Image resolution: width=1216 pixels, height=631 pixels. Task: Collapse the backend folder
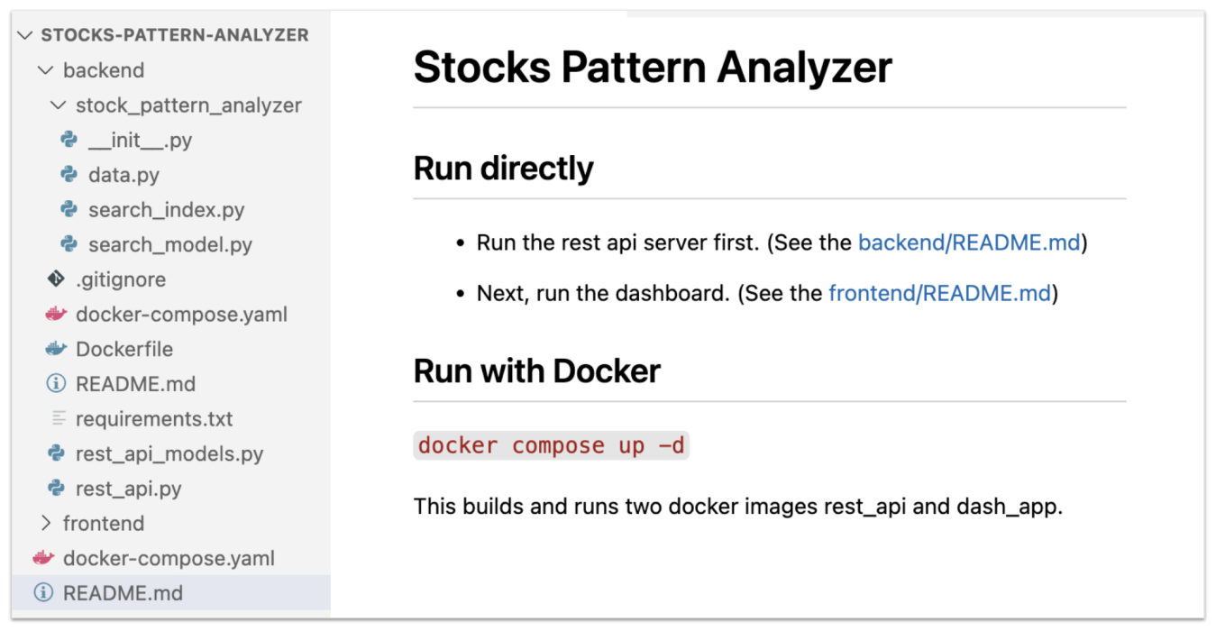click(45, 69)
